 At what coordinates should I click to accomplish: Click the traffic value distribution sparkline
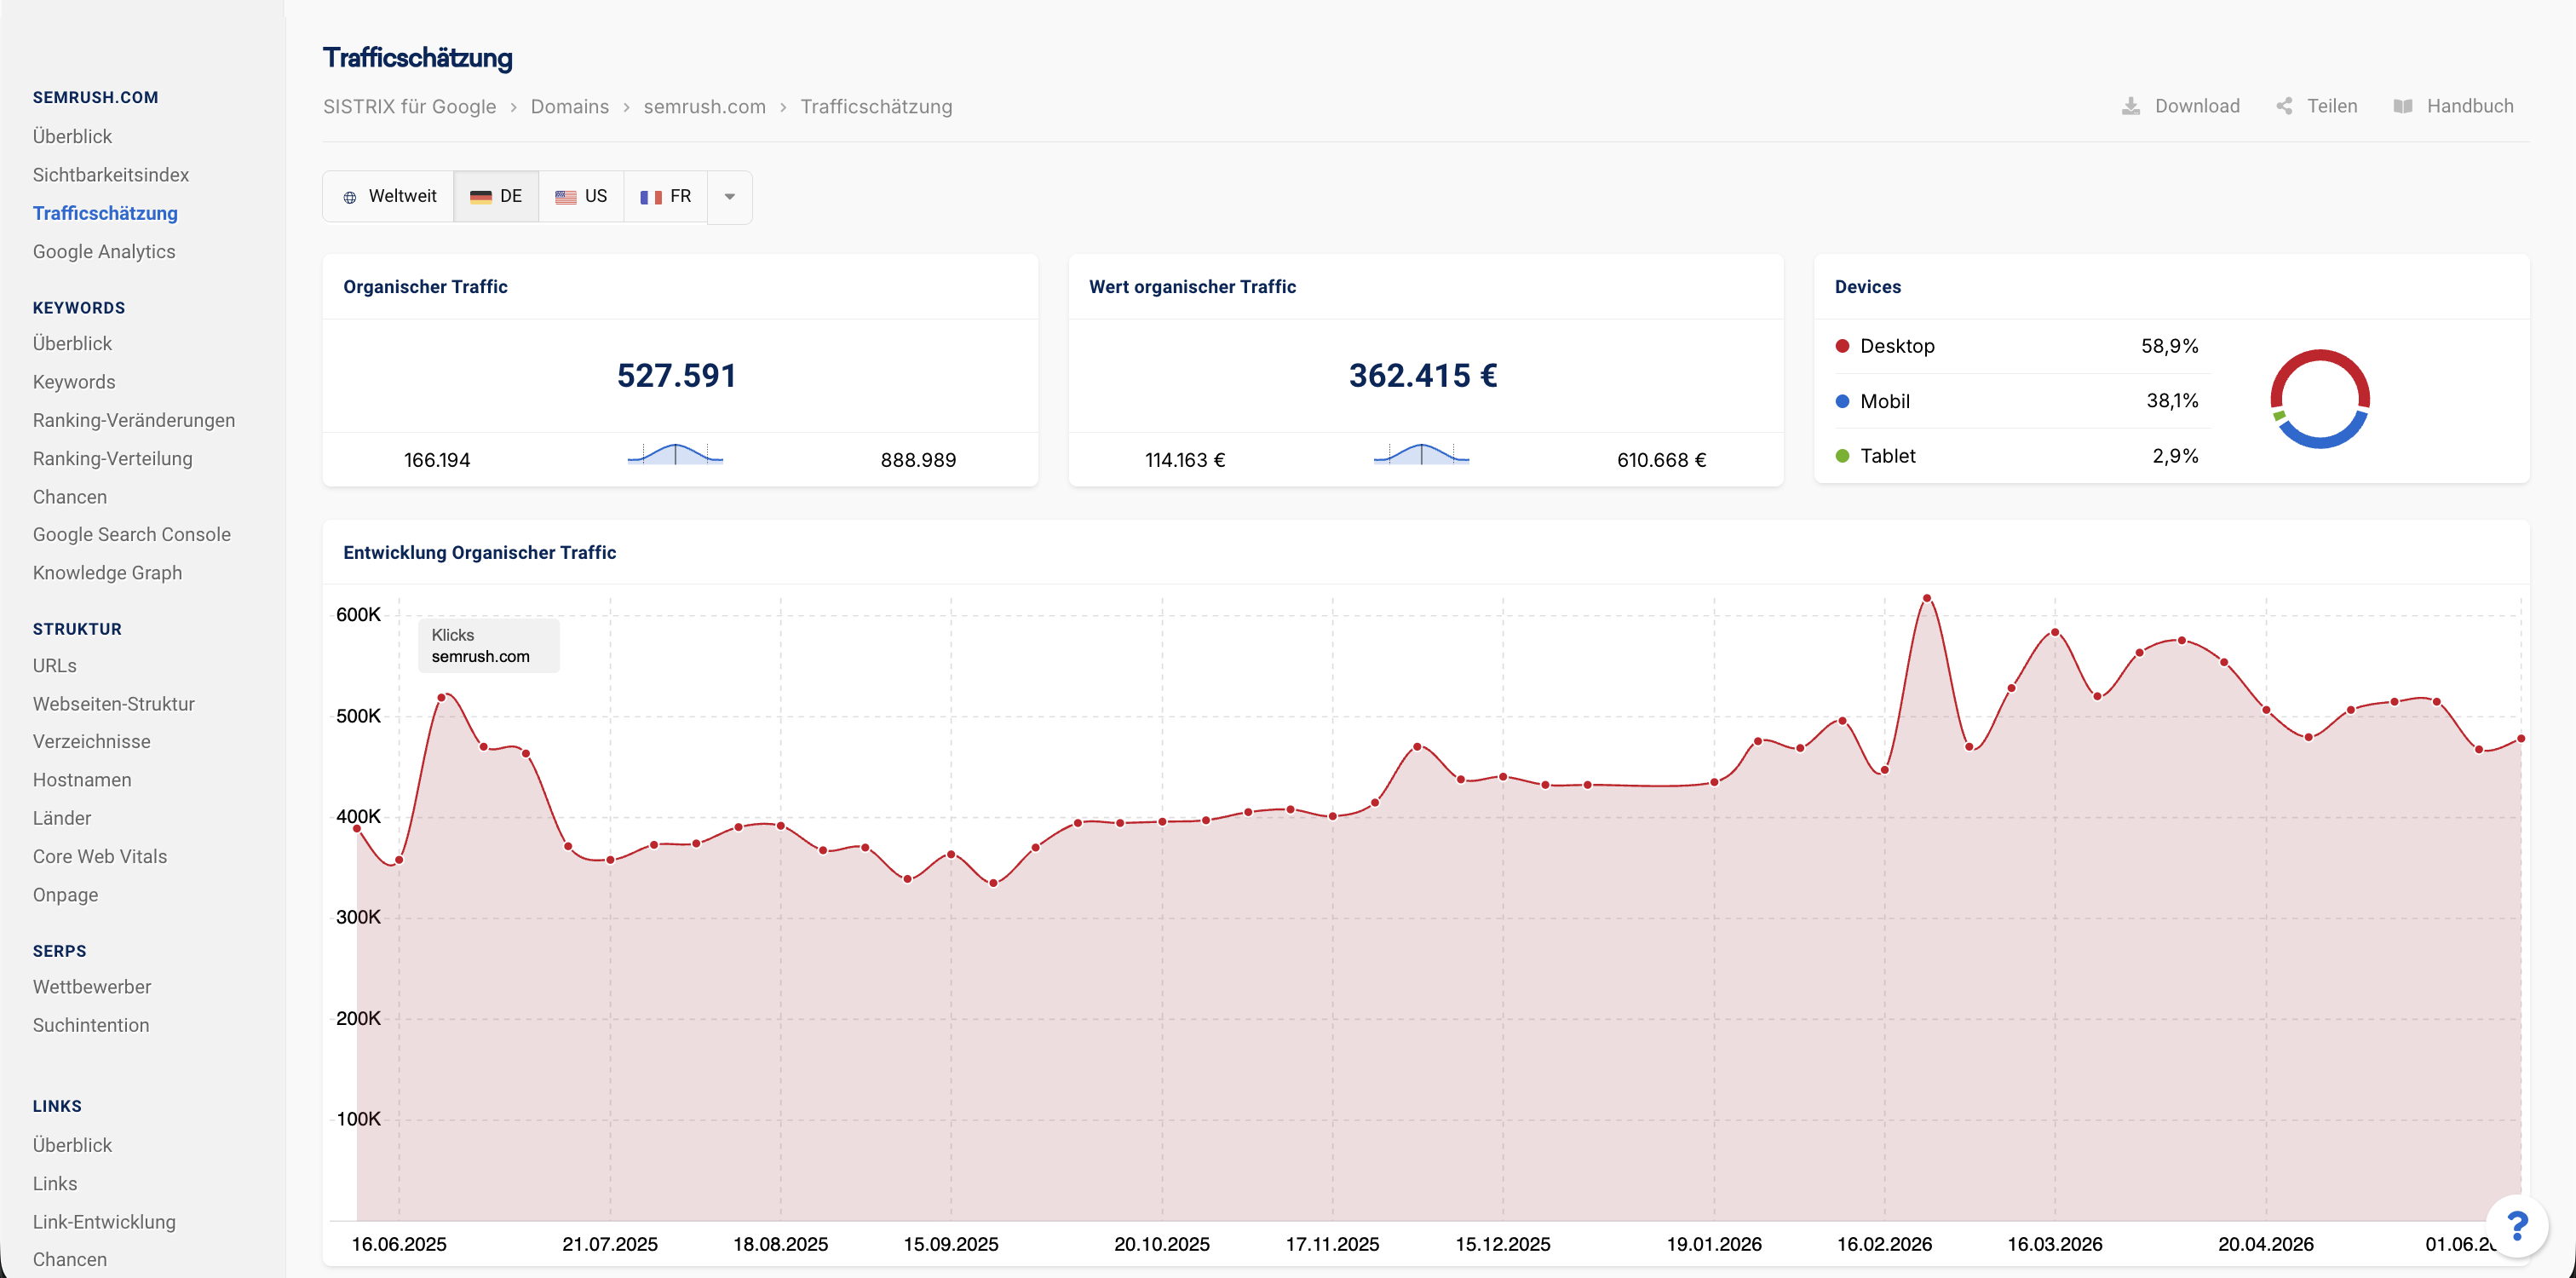point(1421,455)
